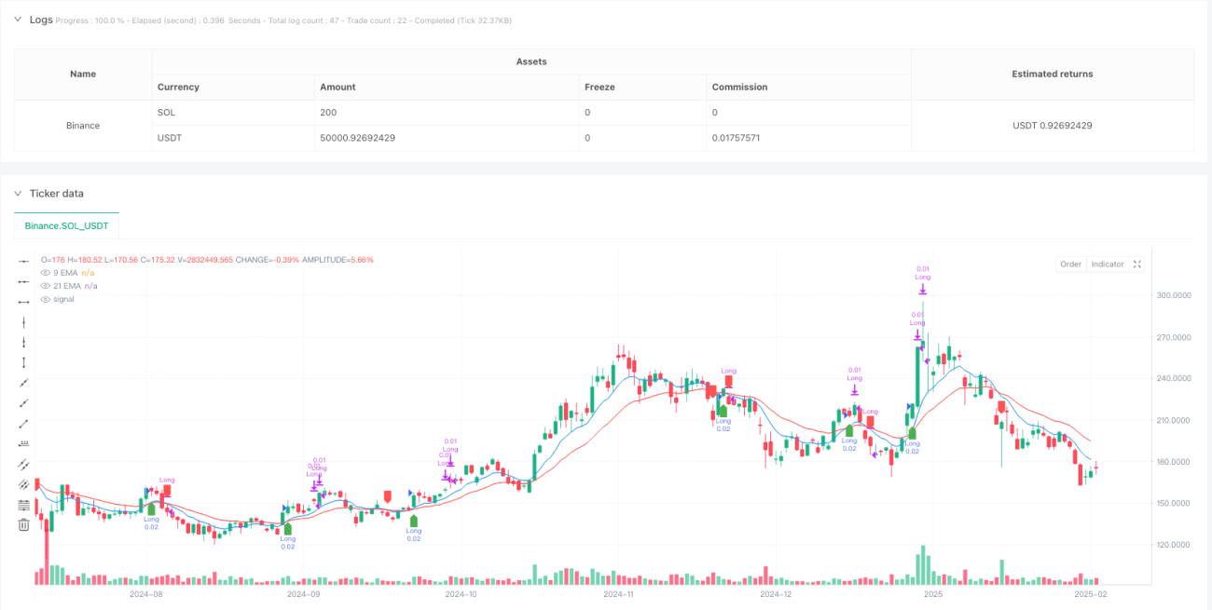Collapse the Logs section chevron
Viewport: 1212px width, 610px height.
click(x=18, y=20)
